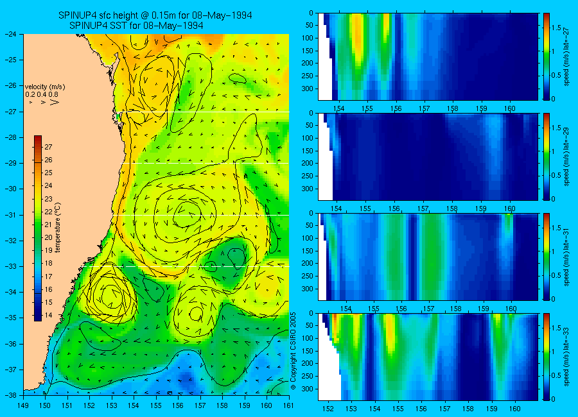Image resolution: width=578 pixels, height=417 pixels.
Task: Click the 'speed (m/s) lat=-33' label
Action: pos(566,357)
